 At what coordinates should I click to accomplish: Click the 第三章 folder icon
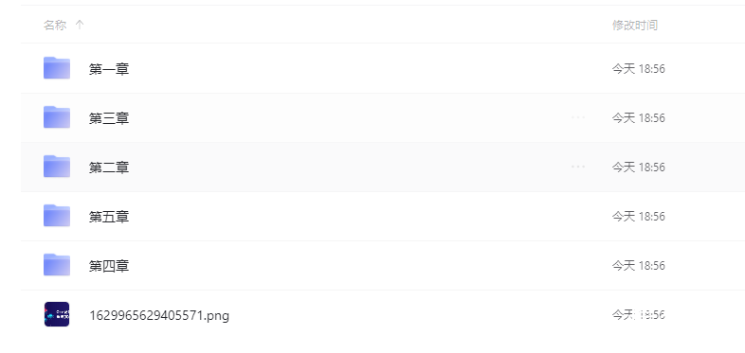(x=57, y=117)
